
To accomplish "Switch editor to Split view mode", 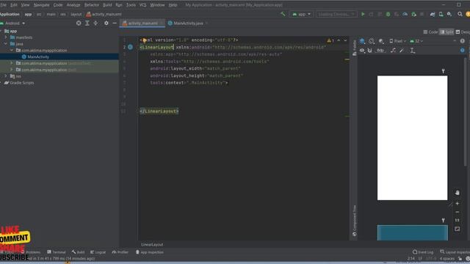I will (x=446, y=32).
